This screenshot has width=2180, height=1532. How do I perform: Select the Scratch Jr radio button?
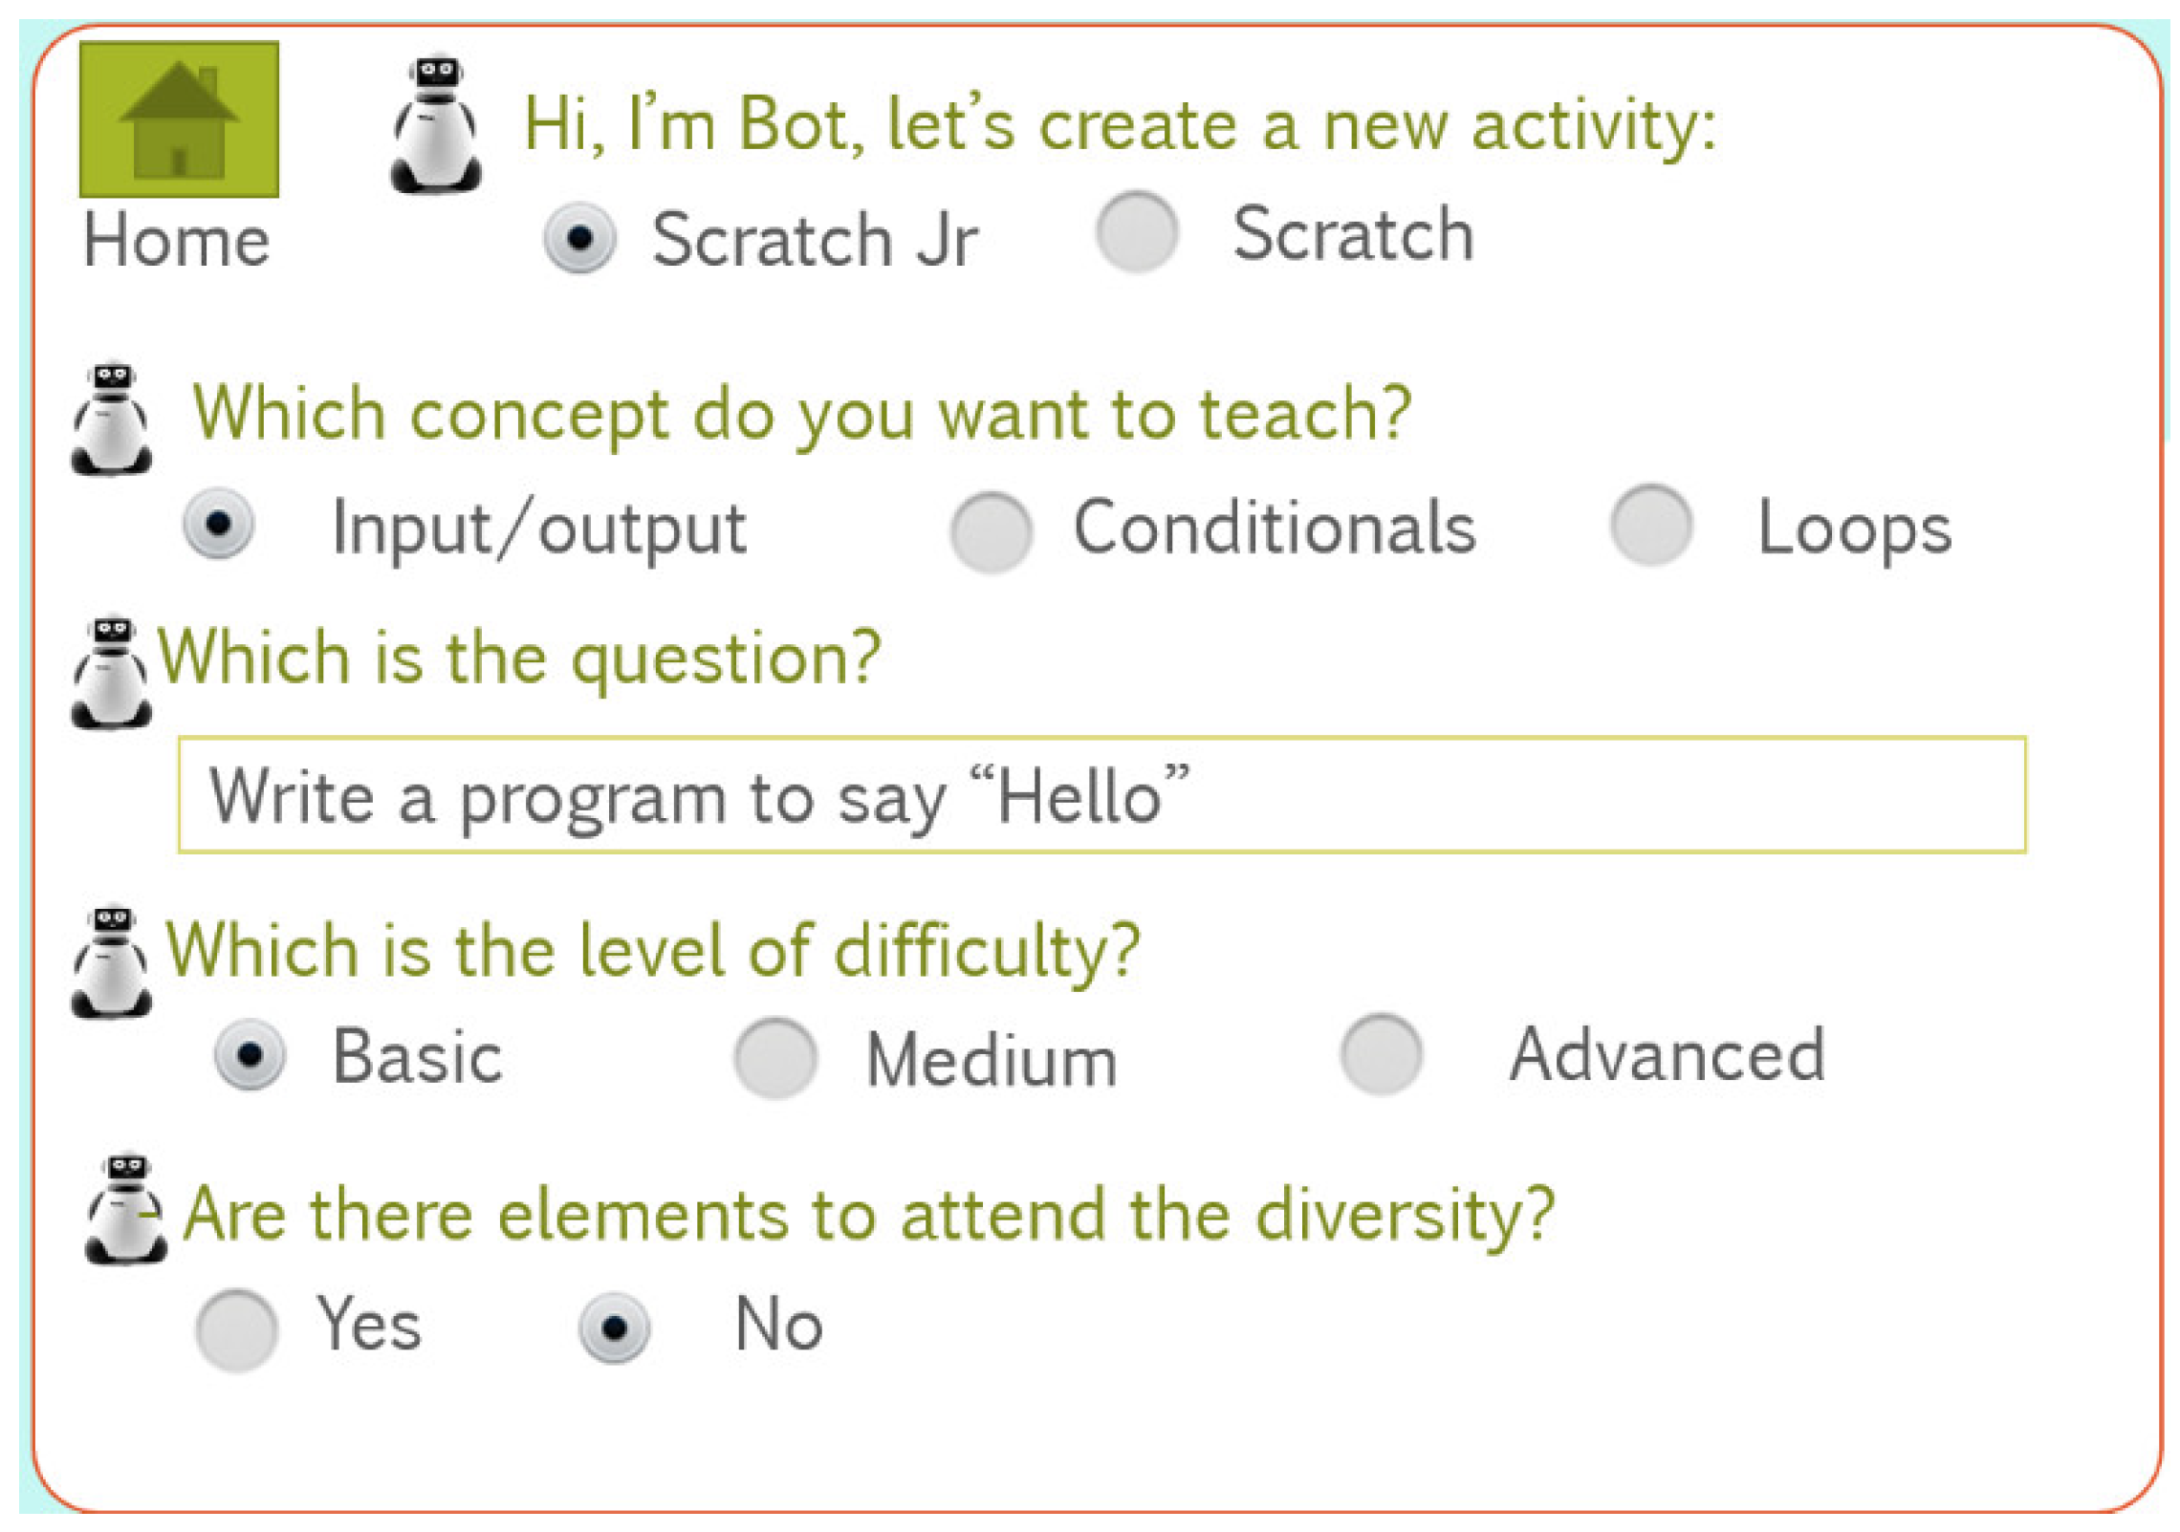point(579,238)
